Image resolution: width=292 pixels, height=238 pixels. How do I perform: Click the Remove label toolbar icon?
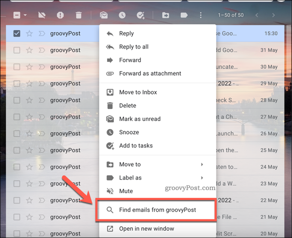tap(42, 15)
